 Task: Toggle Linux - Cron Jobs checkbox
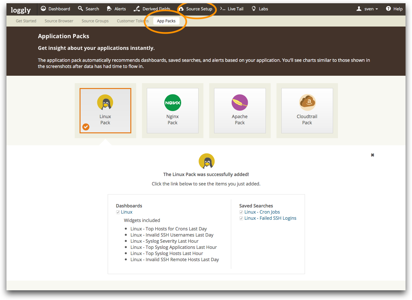(x=241, y=212)
